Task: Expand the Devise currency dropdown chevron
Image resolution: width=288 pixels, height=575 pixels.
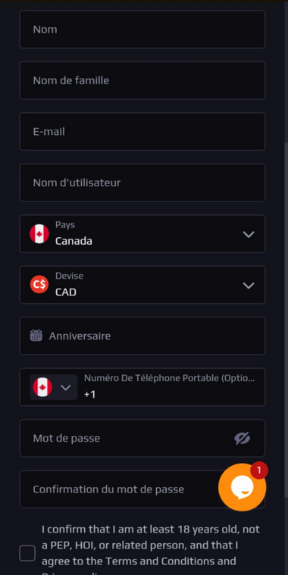Action: [x=249, y=286]
